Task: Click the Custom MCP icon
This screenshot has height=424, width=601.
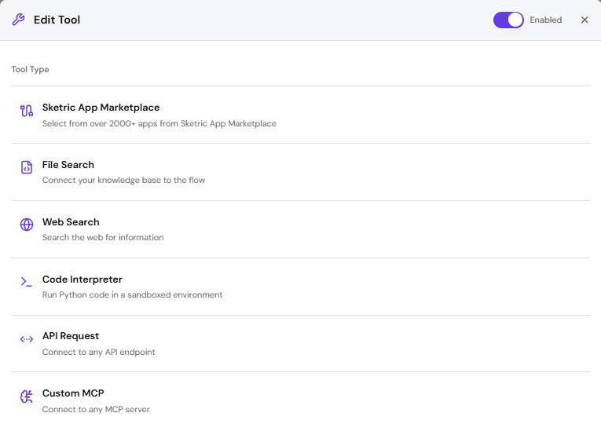Action: point(27,397)
